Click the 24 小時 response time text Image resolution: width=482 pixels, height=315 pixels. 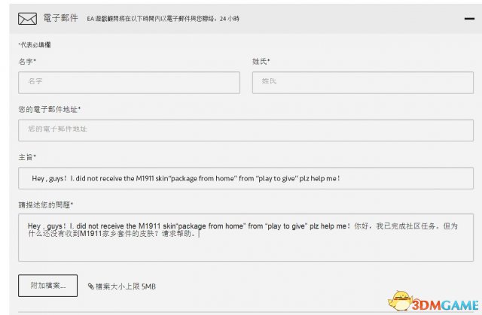[229, 19]
